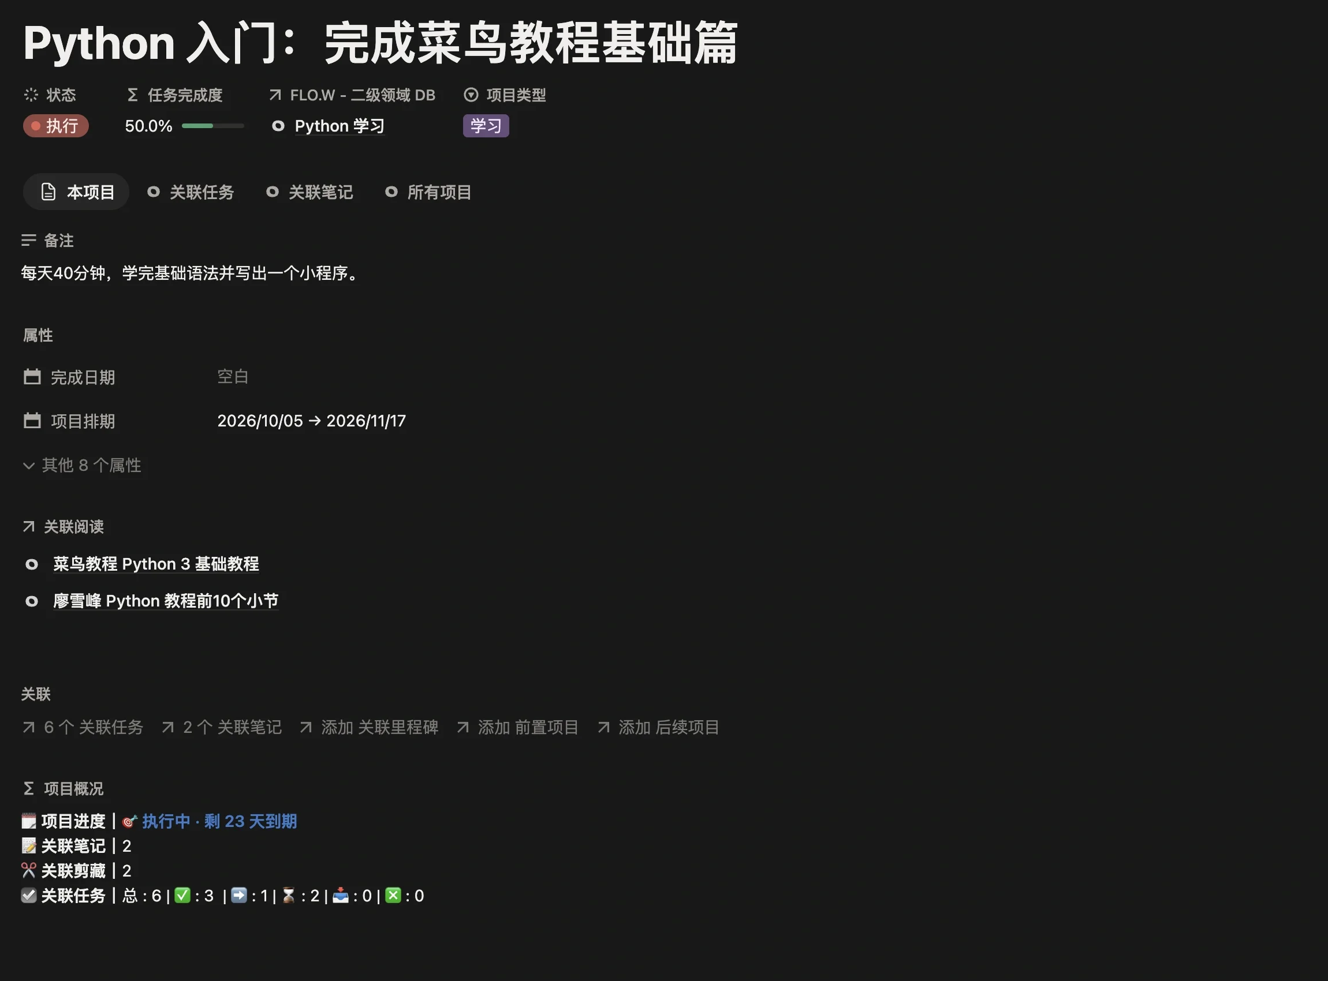Click the circle icon before 廖雪峰 Python 教程
The width and height of the screenshot is (1328, 981).
point(32,601)
